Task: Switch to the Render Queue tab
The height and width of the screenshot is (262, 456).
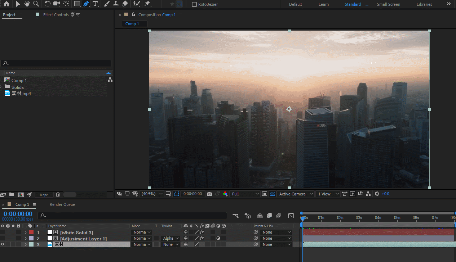Action: click(62, 204)
